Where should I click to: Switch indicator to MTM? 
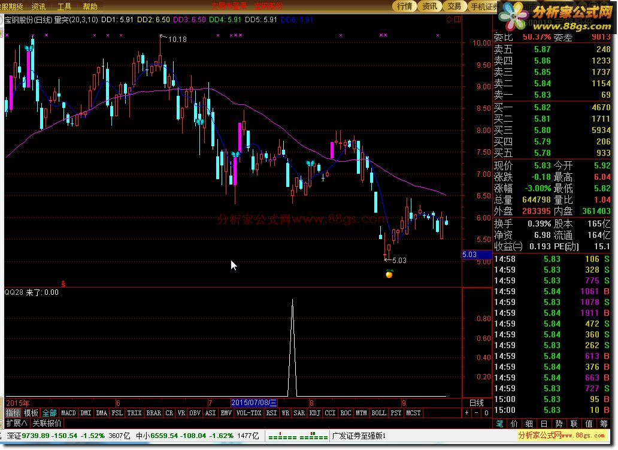pos(361,413)
